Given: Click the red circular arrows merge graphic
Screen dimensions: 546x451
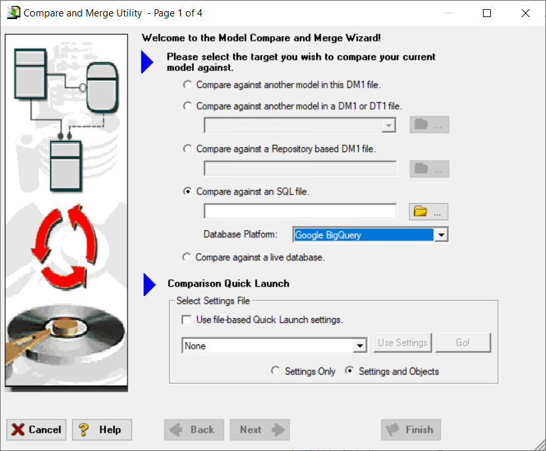Looking at the screenshot, I should tap(65, 247).
